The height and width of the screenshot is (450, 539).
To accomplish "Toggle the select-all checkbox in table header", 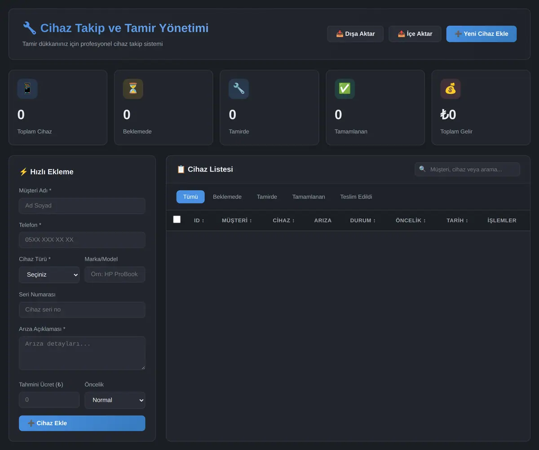I will coord(177,219).
